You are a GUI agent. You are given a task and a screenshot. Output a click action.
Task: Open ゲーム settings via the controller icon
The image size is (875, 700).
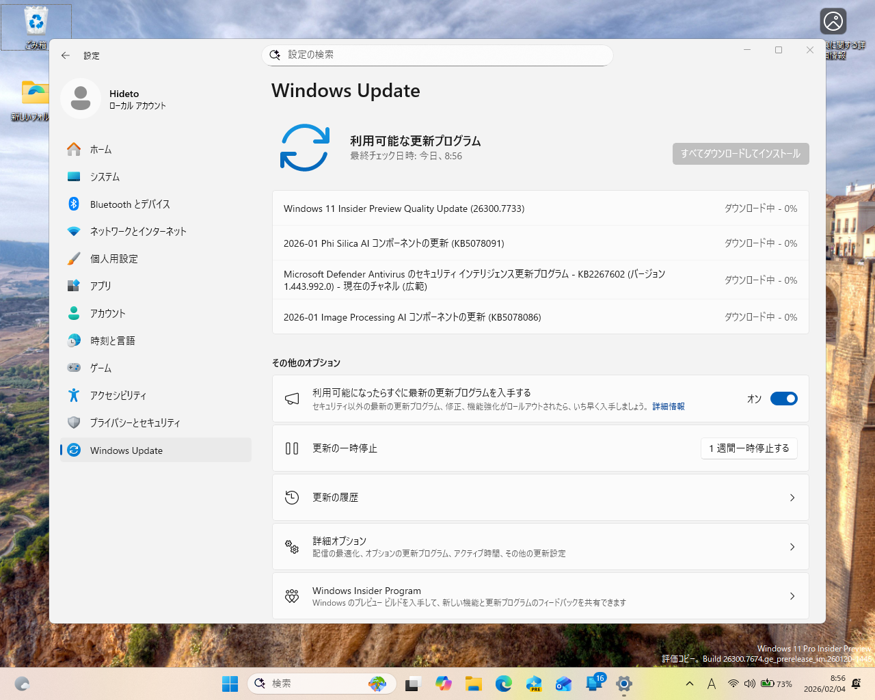coord(74,368)
